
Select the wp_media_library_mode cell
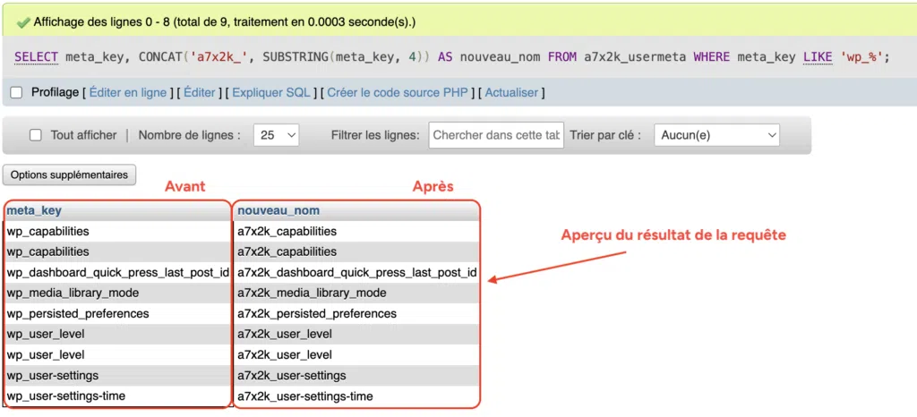point(117,293)
